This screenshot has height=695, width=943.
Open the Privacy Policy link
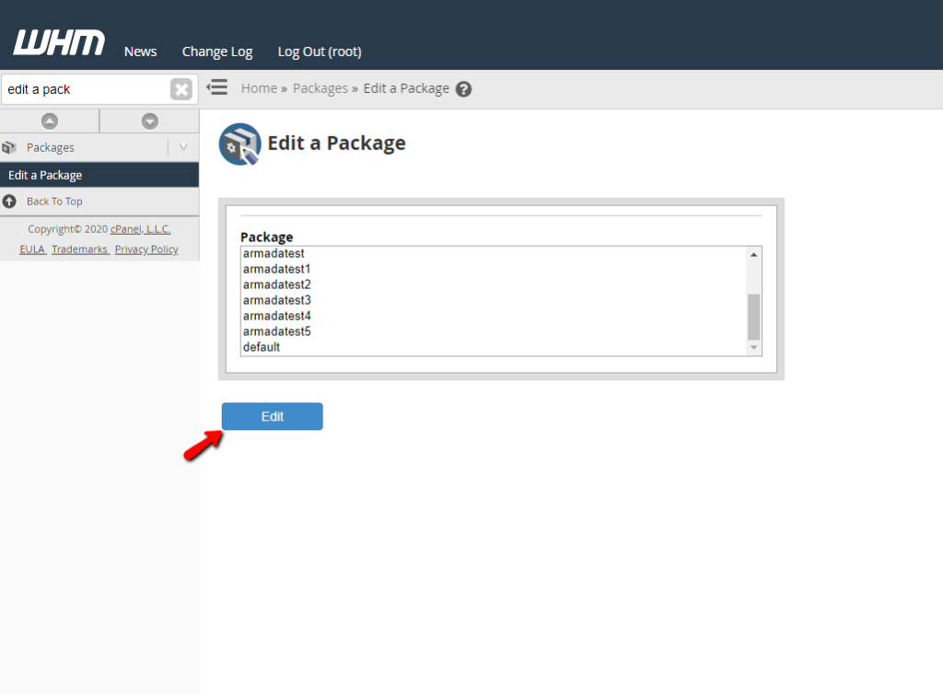coord(146,249)
